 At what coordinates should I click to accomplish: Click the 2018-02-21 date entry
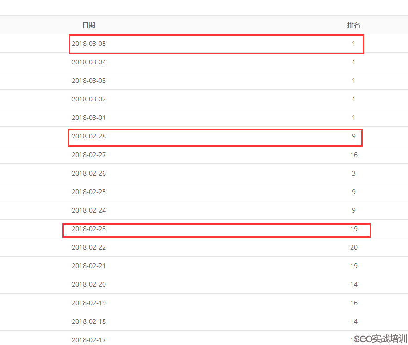89,266
